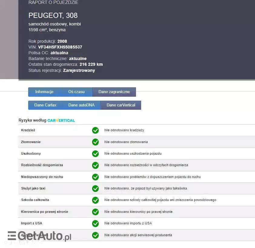Viewport: 255px width, 248px height.
Task: Click green checkmark beside Służył jako taxi
Action: point(95,189)
